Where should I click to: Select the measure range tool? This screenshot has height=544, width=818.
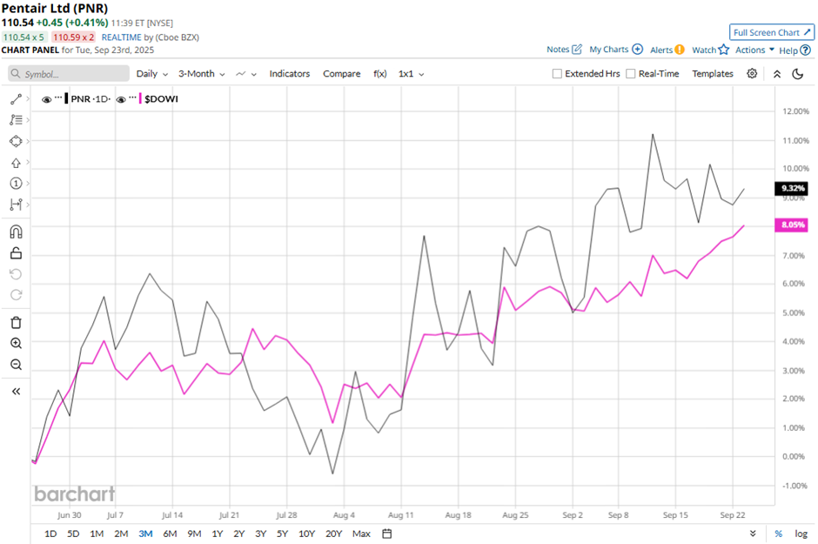[16, 205]
